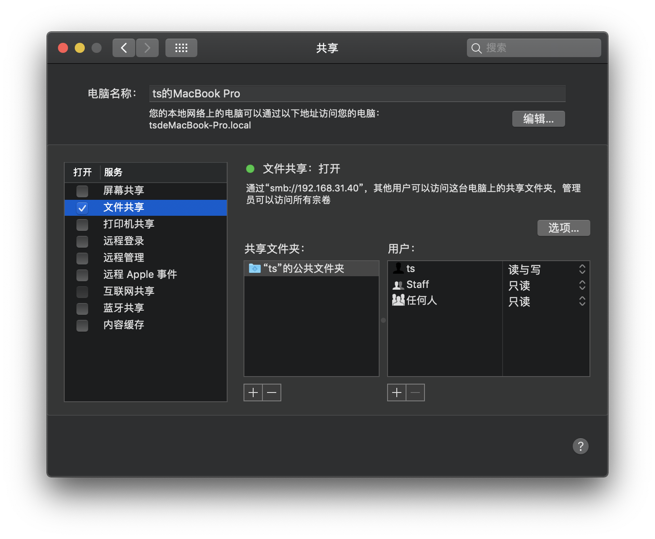Image resolution: width=655 pixels, height=539 pixels.
Task: Disable the File Sharing (文件共享) checkbox
Action: [82, 208]
